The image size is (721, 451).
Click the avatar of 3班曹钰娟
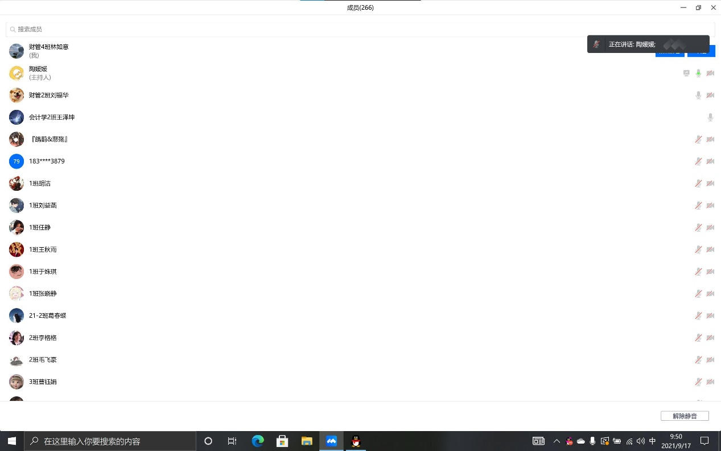tap(17, 382)
